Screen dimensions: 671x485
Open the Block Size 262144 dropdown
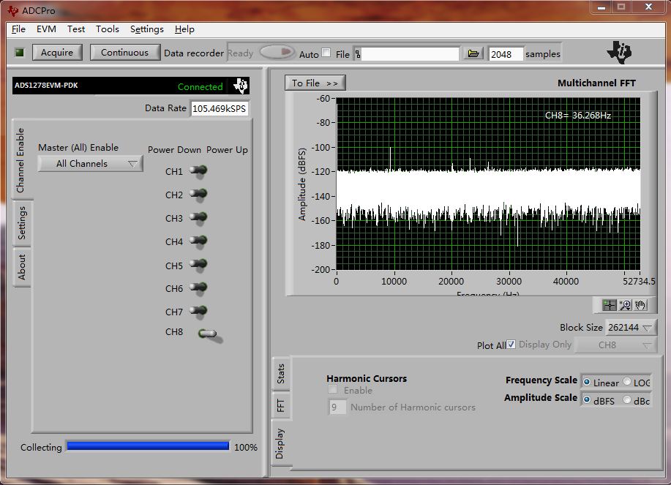[x=630, y=328]
